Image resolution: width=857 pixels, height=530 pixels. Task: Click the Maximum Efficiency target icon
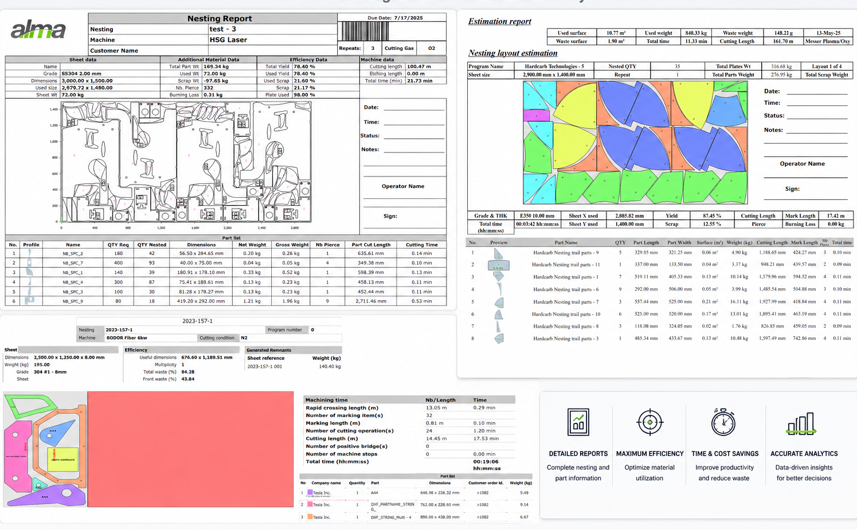tap(649, 422)
